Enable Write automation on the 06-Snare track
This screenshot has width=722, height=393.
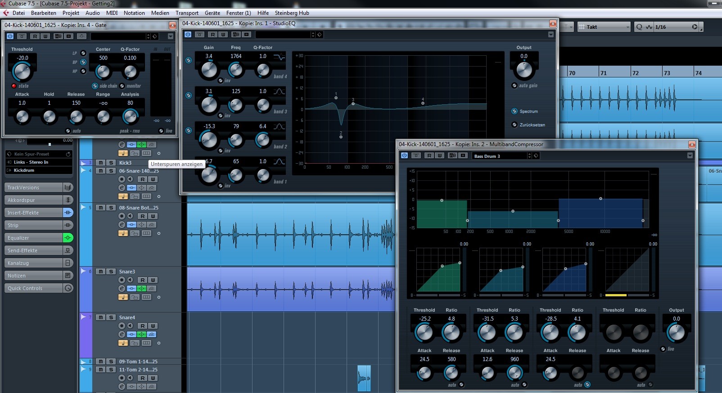pyautogui.click(x=153, y=179)
